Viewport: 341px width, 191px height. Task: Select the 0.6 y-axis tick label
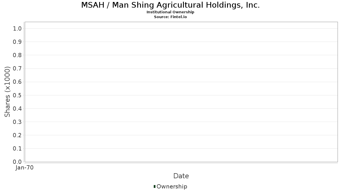click(x=18, y=82)
